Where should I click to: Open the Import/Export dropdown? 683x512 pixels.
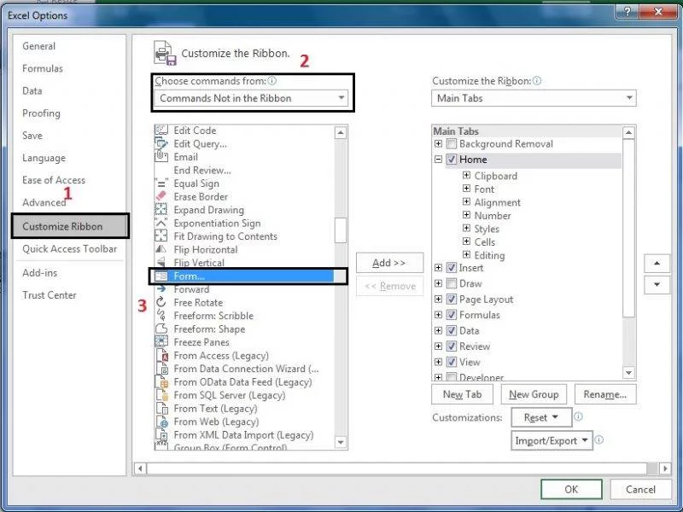[x=552, y=440]
